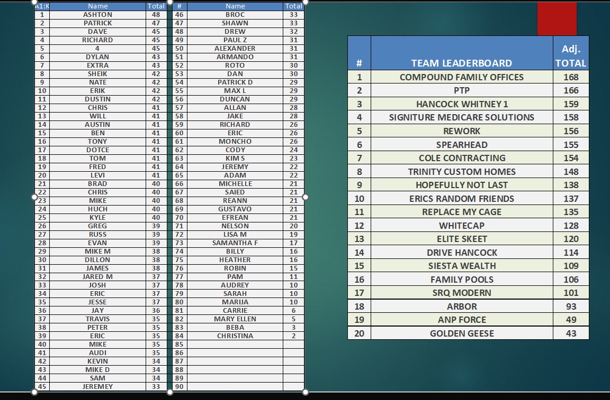Click the red rectangle shape at top right
This screenshot has width=610, height=400.
[x=557, y=18]
